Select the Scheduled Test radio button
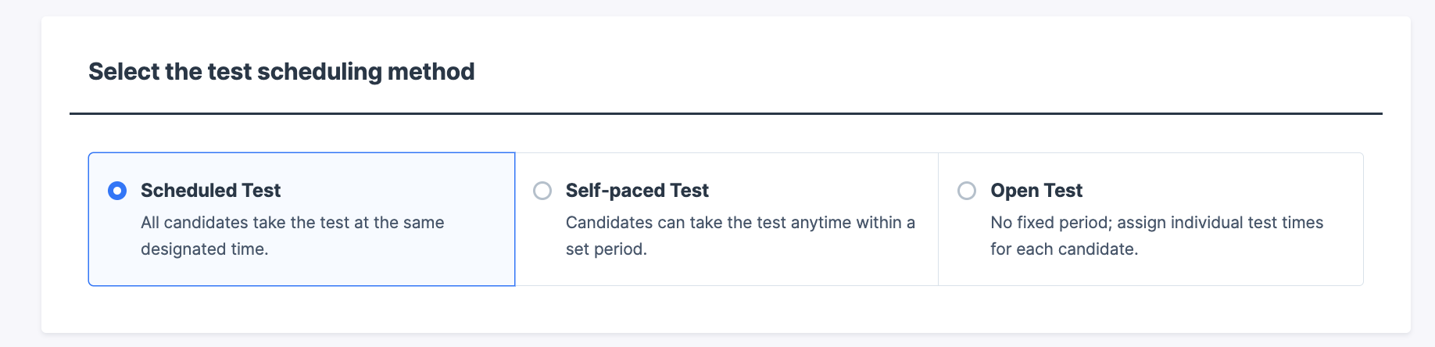The width and height of the screenshot is (1435, 347). coord(117,191)
